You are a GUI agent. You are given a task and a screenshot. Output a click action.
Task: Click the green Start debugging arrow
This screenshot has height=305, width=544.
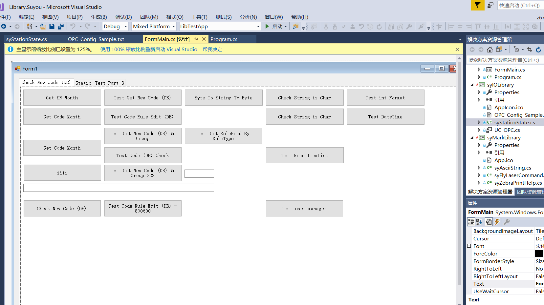point(267,27)
